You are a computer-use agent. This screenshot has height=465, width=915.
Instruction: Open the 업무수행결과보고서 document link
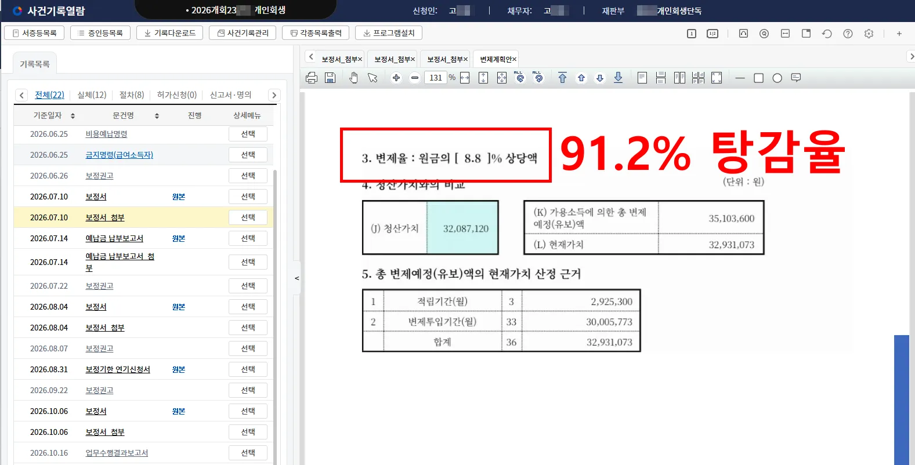click(117, 453)
